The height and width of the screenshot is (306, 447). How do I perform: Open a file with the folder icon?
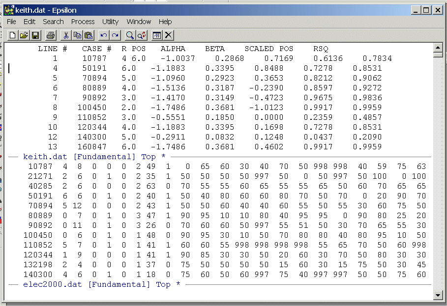click(24, 35)
